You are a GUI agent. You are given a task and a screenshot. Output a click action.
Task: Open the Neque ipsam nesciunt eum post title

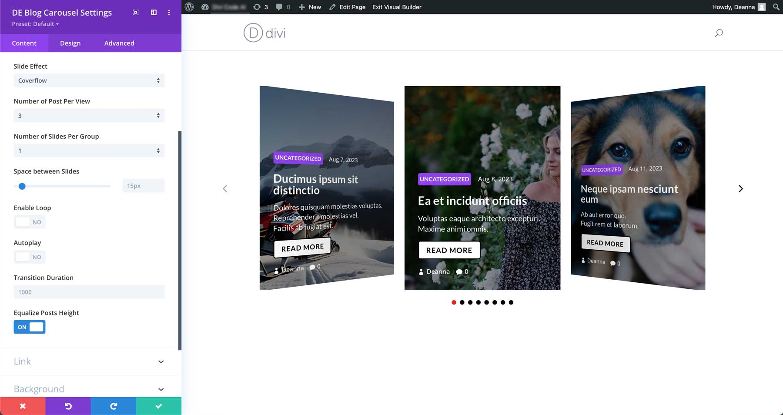click(629, 194)
